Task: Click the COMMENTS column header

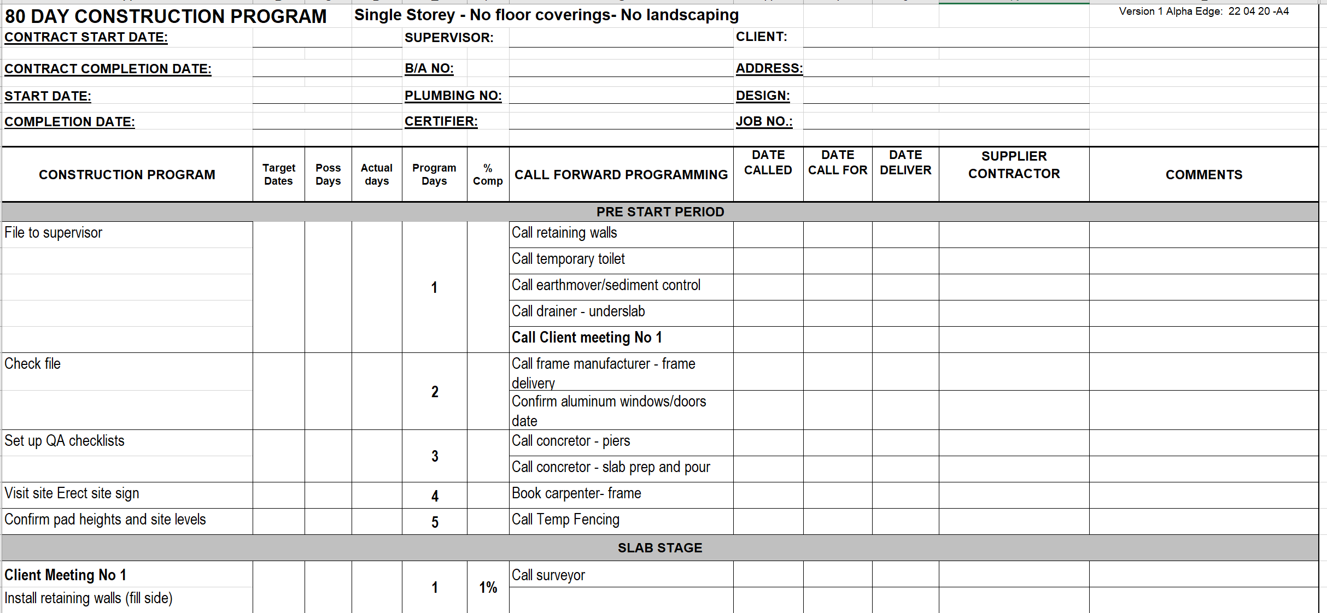Action: click(x=1203, y=175)
